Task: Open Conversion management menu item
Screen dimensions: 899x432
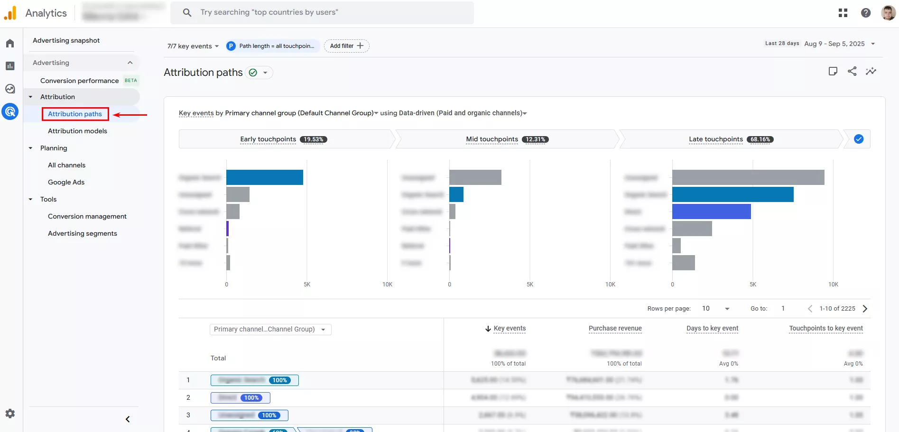Action: point(87,216)
